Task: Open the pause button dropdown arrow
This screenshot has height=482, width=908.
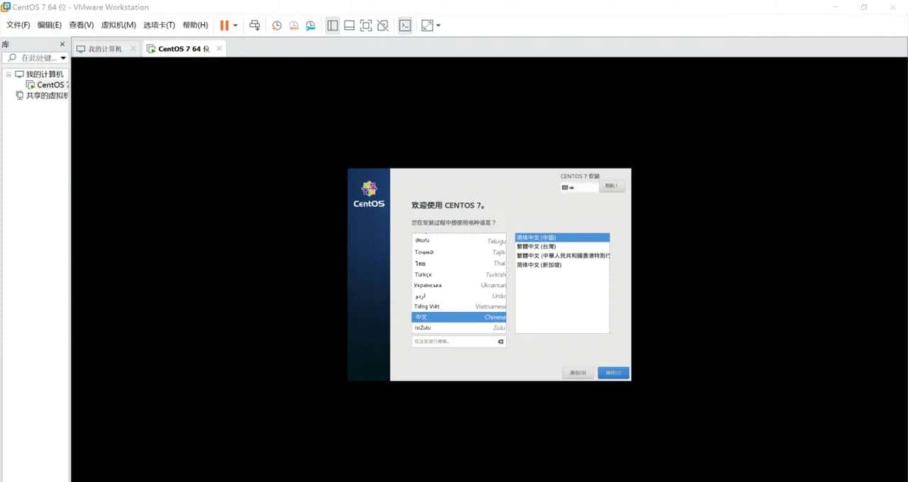Action: coord(234,25)
